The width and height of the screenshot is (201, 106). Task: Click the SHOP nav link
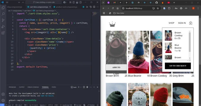click(x=171, y=23)
